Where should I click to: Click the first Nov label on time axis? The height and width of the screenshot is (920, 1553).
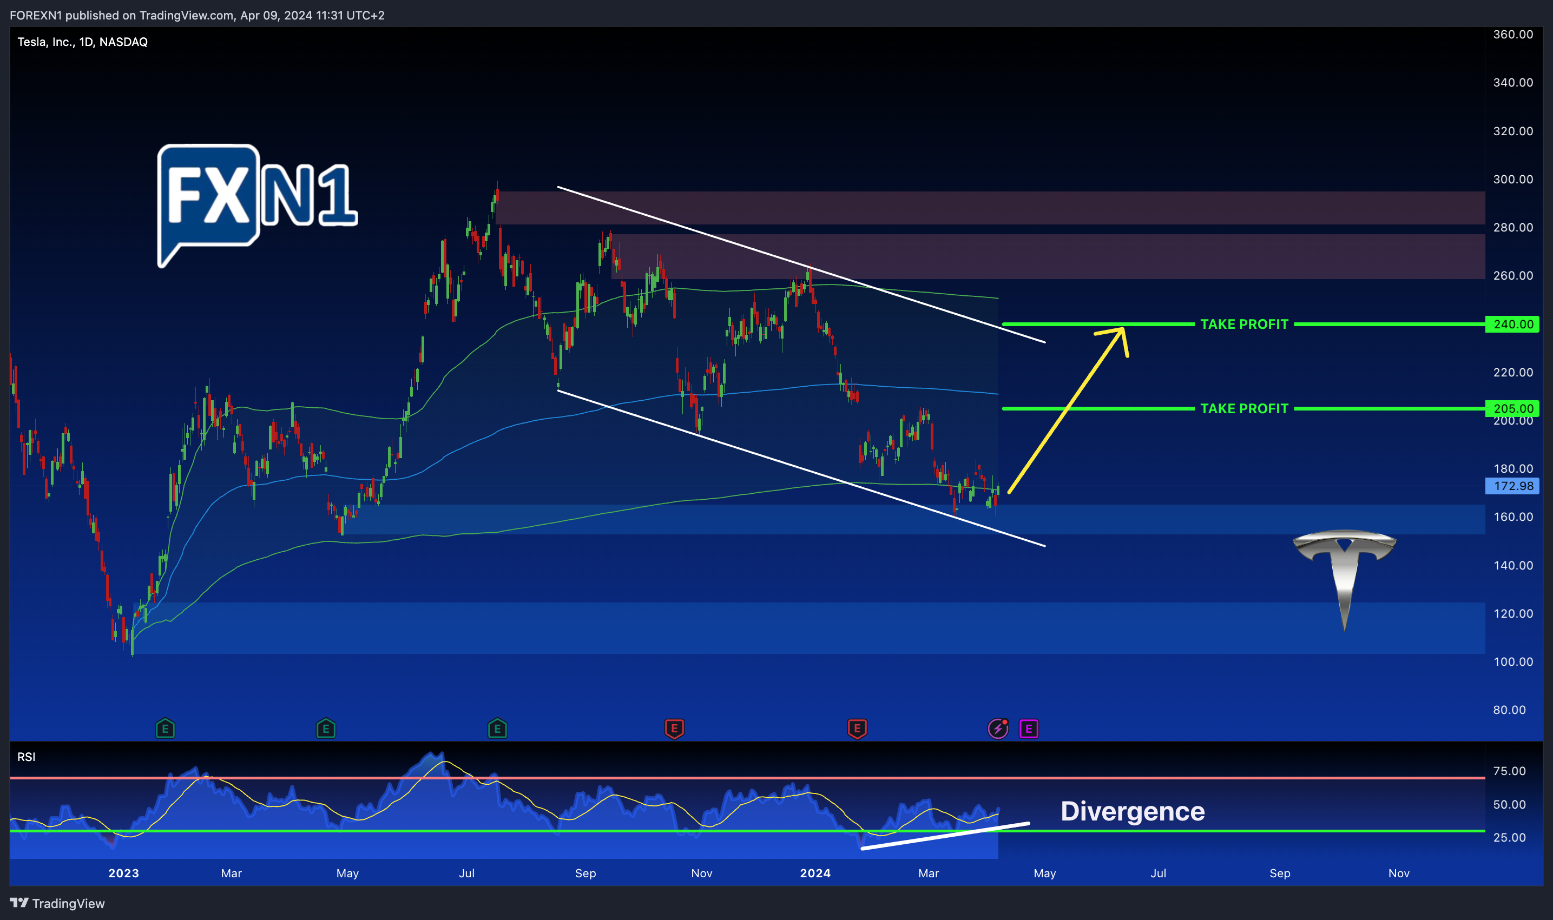[701, 873]
